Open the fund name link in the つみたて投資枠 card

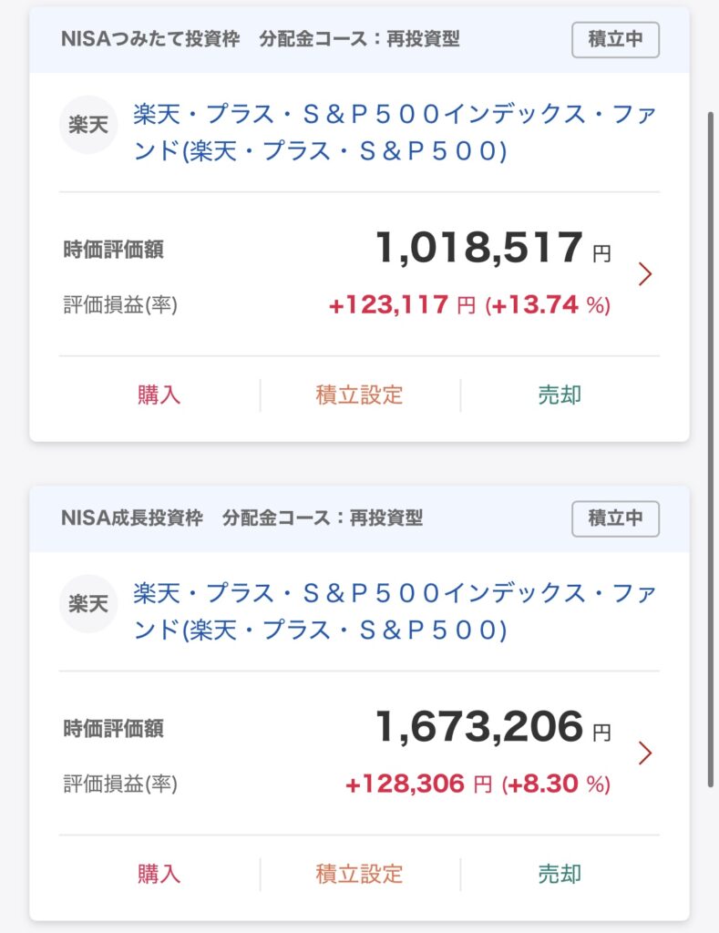pyautogui.click(x=395, y=132)
